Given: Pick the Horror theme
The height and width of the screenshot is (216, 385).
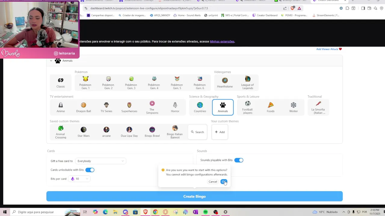Looking at the screenshot, I should pos(175,107).
